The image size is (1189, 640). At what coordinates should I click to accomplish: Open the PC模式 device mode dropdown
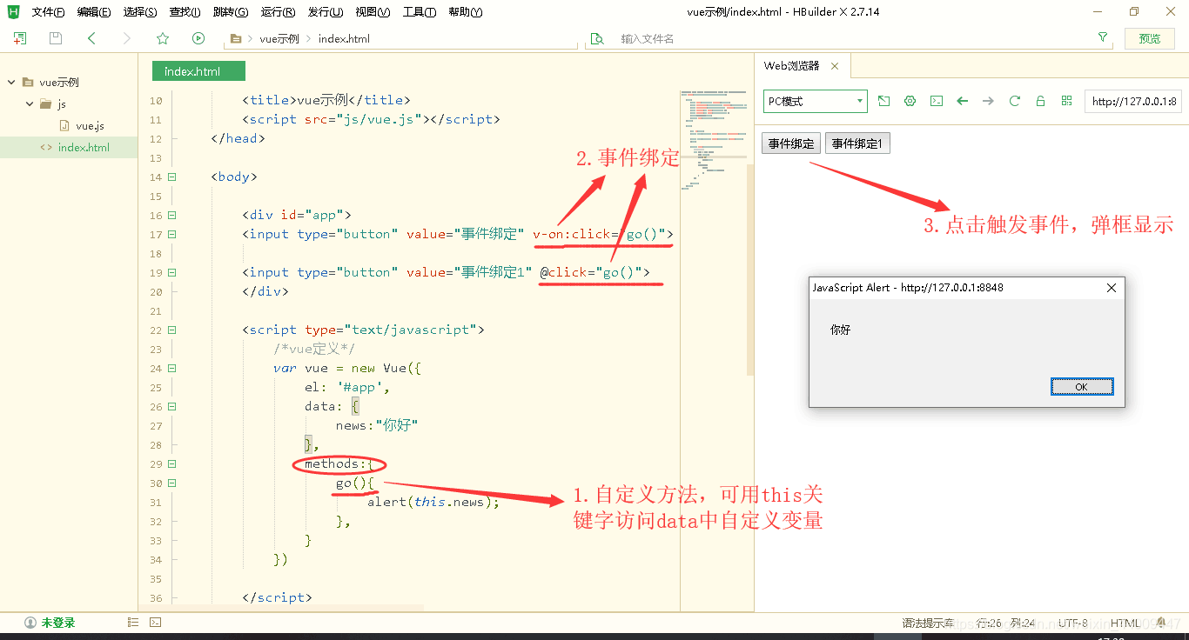tap(816, 101)
